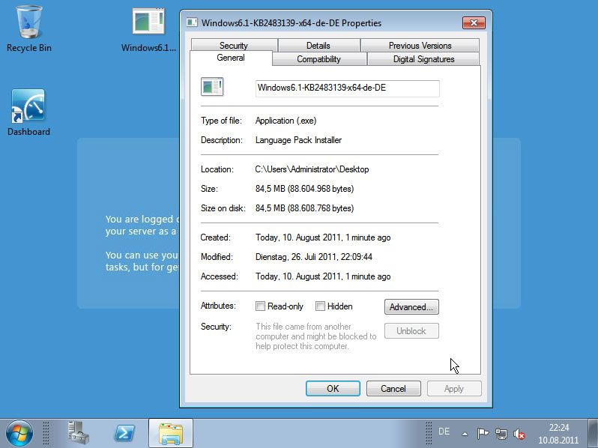Switch to the Security tab
Image resolution: width=598 pixels, height=448 pixels.
(x=234, y=46)
